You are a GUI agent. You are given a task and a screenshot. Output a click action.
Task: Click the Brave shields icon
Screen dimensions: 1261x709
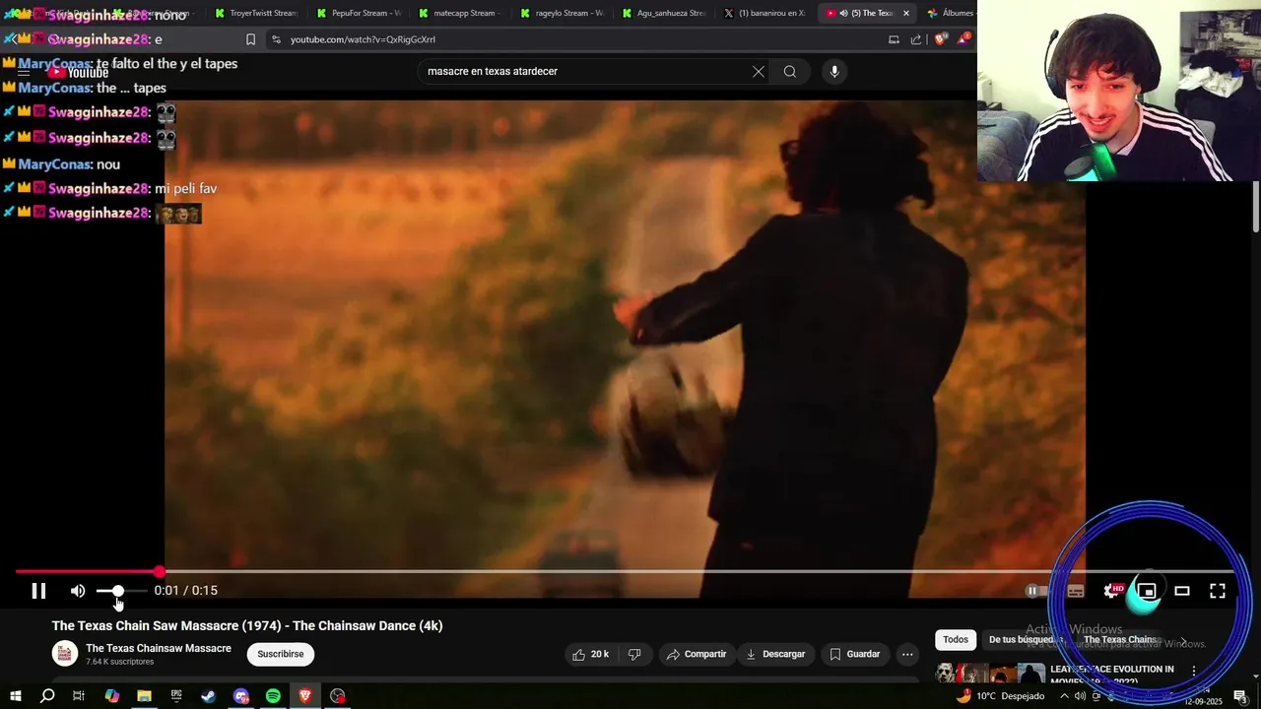940,39
